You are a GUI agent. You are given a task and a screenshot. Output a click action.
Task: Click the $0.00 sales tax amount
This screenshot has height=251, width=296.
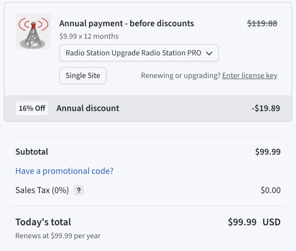click(x=271, y=190)
